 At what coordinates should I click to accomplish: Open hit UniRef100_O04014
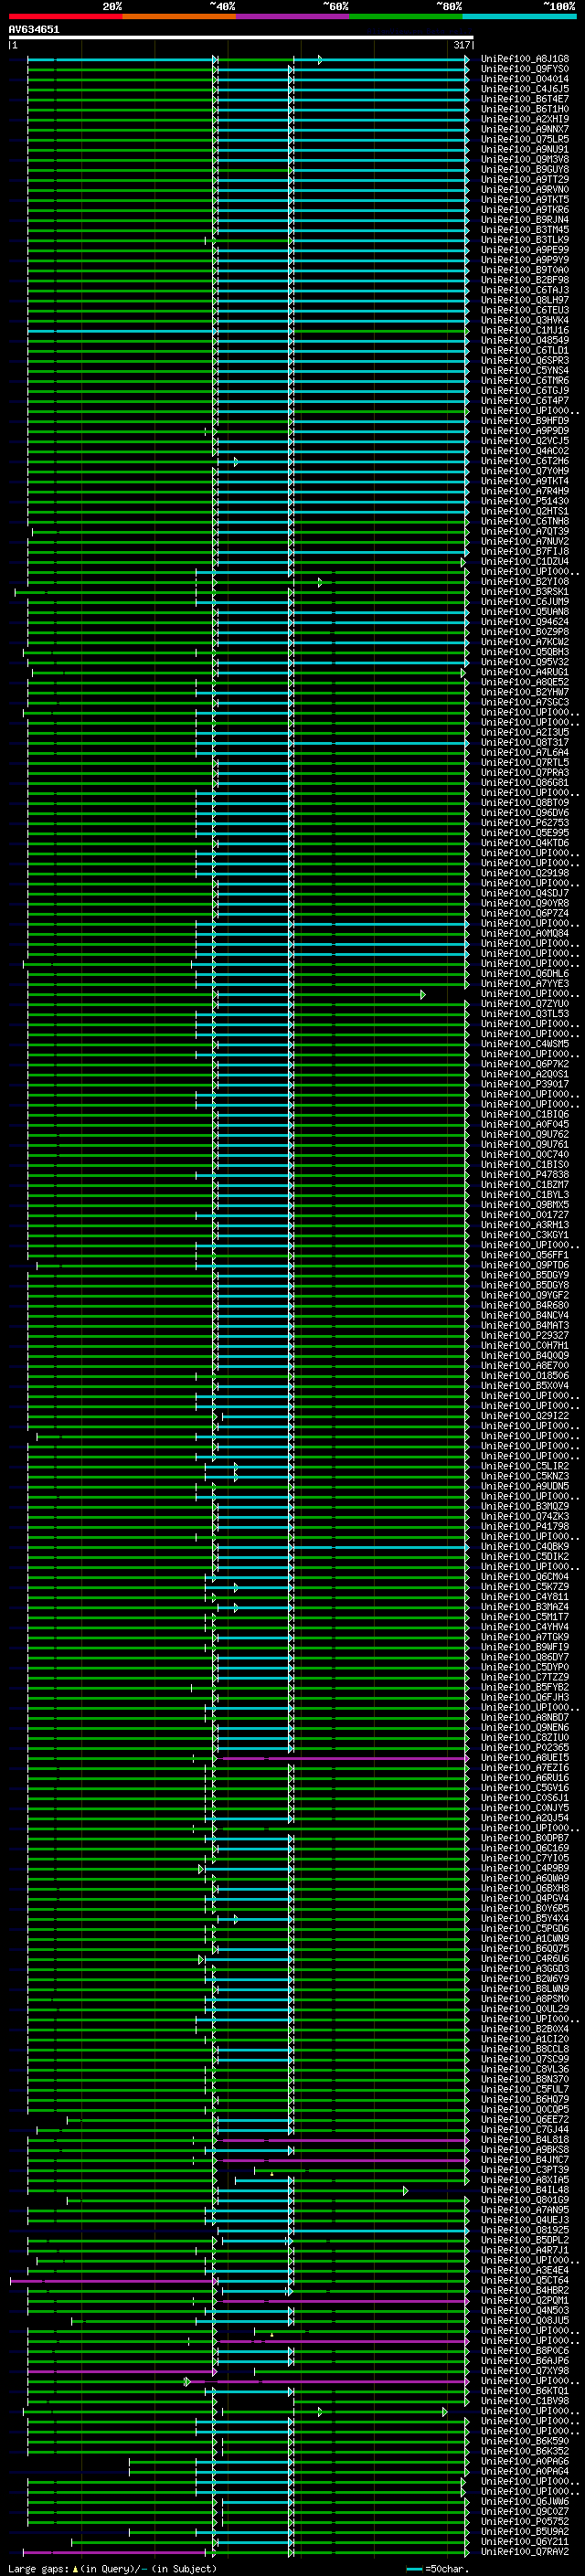pyautogui.click(x=525, y=79)
